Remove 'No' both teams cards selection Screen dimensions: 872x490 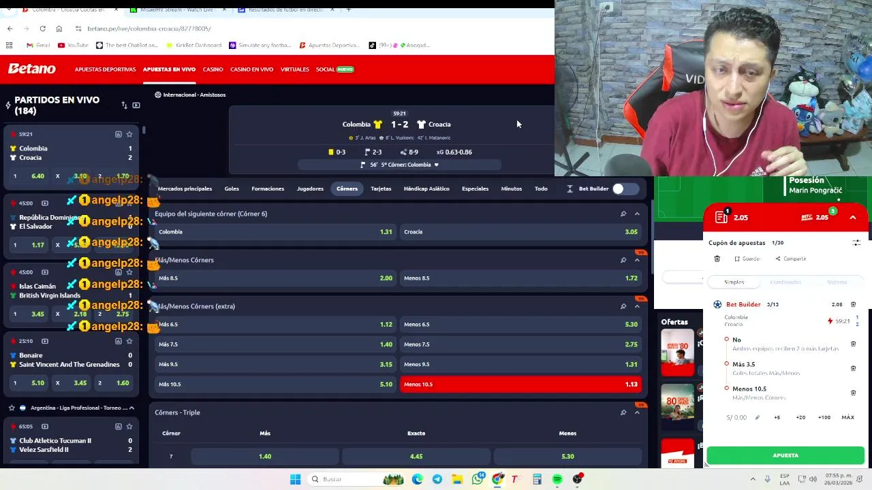(853, 344)
